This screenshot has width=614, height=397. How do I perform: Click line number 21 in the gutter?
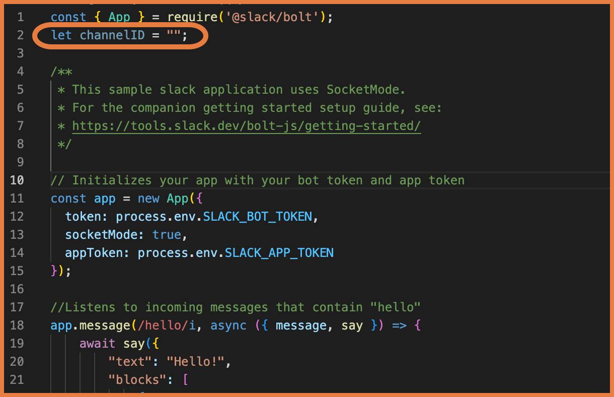click(x=17, y=380)
